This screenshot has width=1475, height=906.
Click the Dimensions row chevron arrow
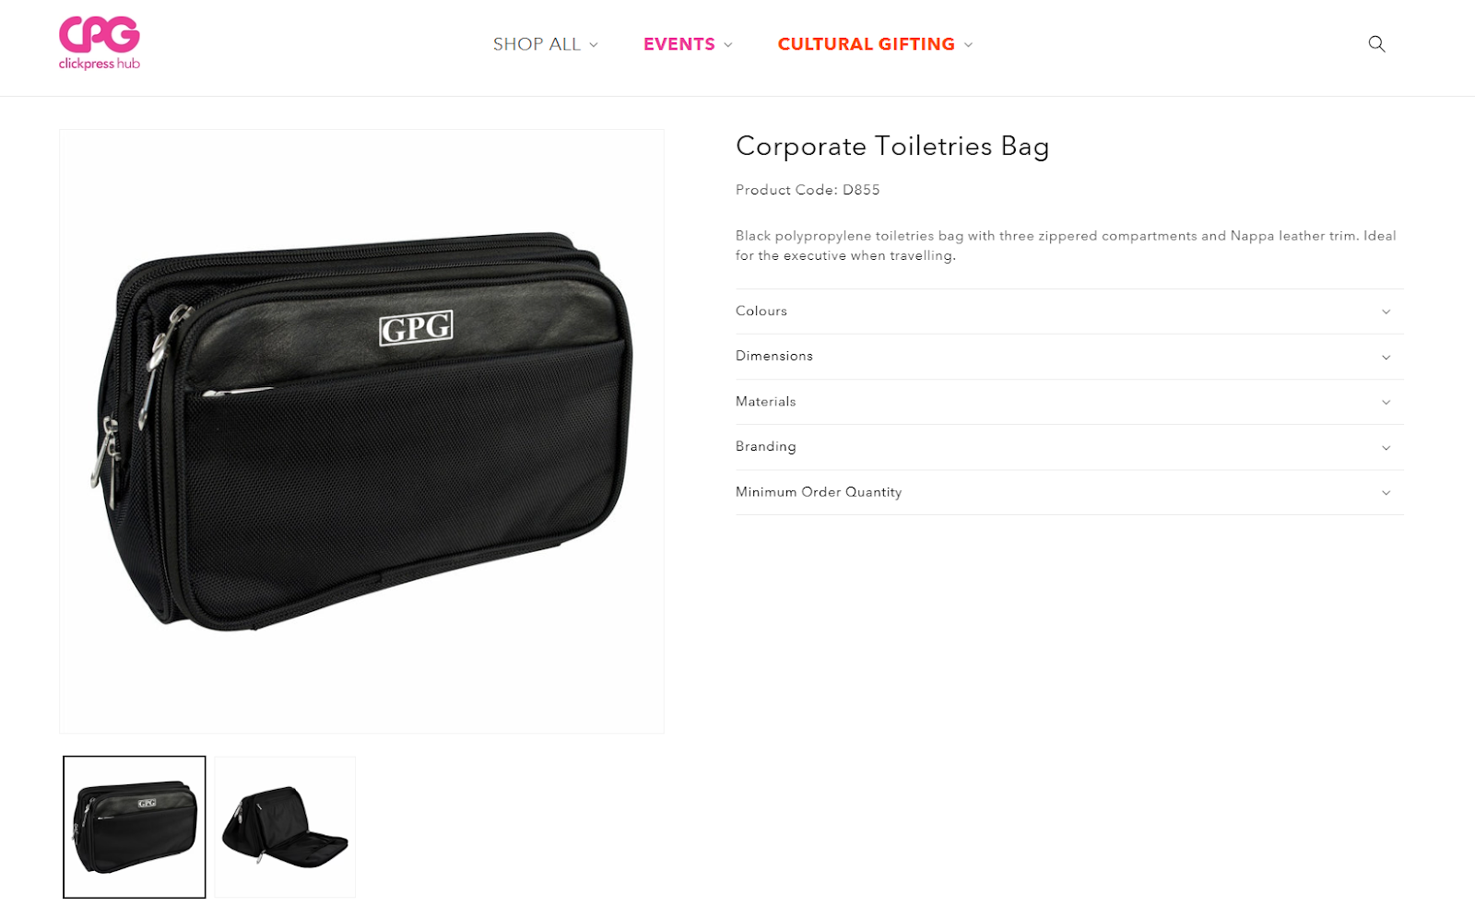1386,357
